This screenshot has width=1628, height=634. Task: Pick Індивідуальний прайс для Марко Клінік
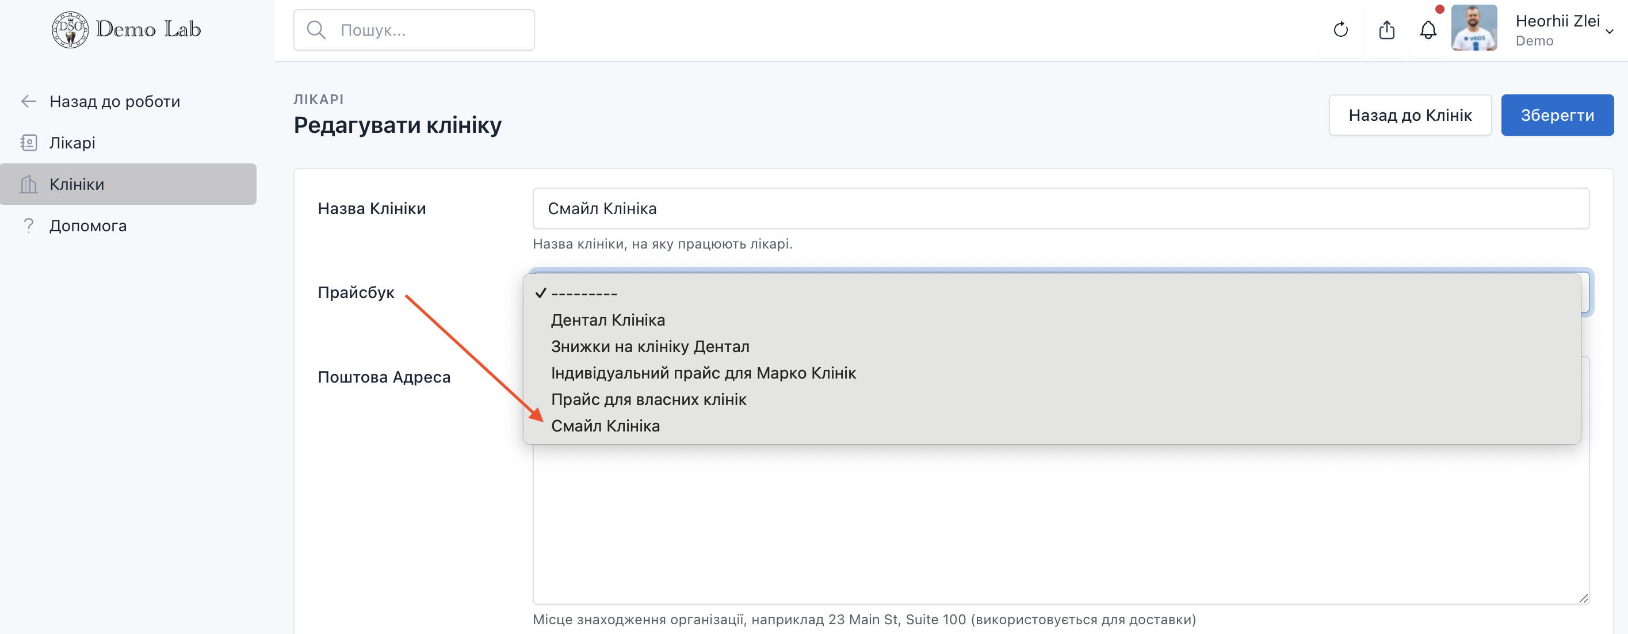tap(703, 373)
